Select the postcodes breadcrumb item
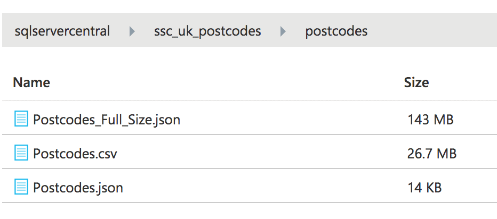The height and width of the screenshot is (219, 497). (x=336, y=31)
